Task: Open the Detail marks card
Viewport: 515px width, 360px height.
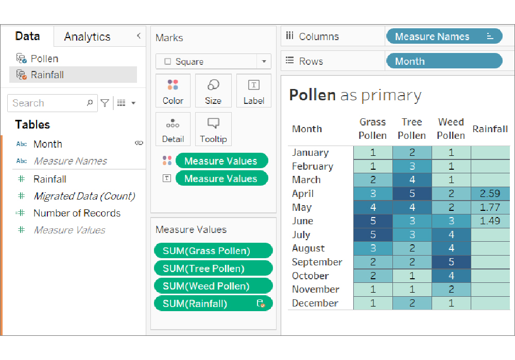Action: (173, 130)
